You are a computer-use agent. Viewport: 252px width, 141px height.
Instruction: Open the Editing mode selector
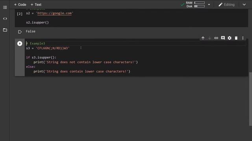point(227,5)
